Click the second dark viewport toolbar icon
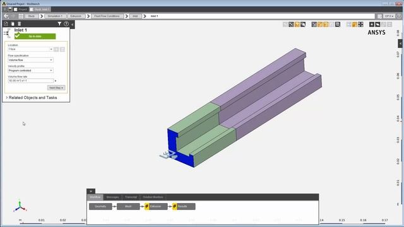Screen dimensions: 404x227 pyautogui.click(x=291, y=25)
